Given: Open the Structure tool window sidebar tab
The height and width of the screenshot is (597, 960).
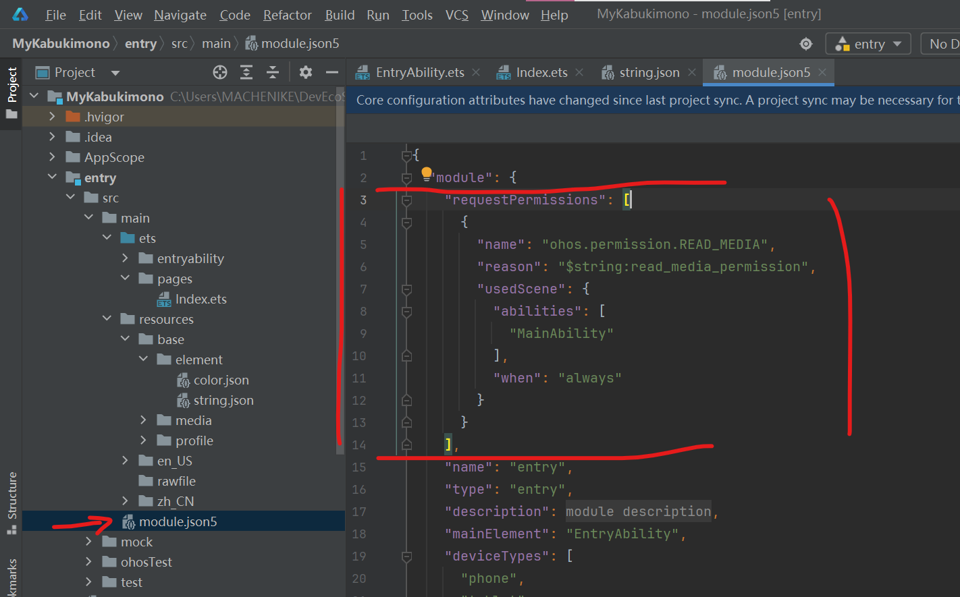Looking at the screenshot, I should pos(11,503).
